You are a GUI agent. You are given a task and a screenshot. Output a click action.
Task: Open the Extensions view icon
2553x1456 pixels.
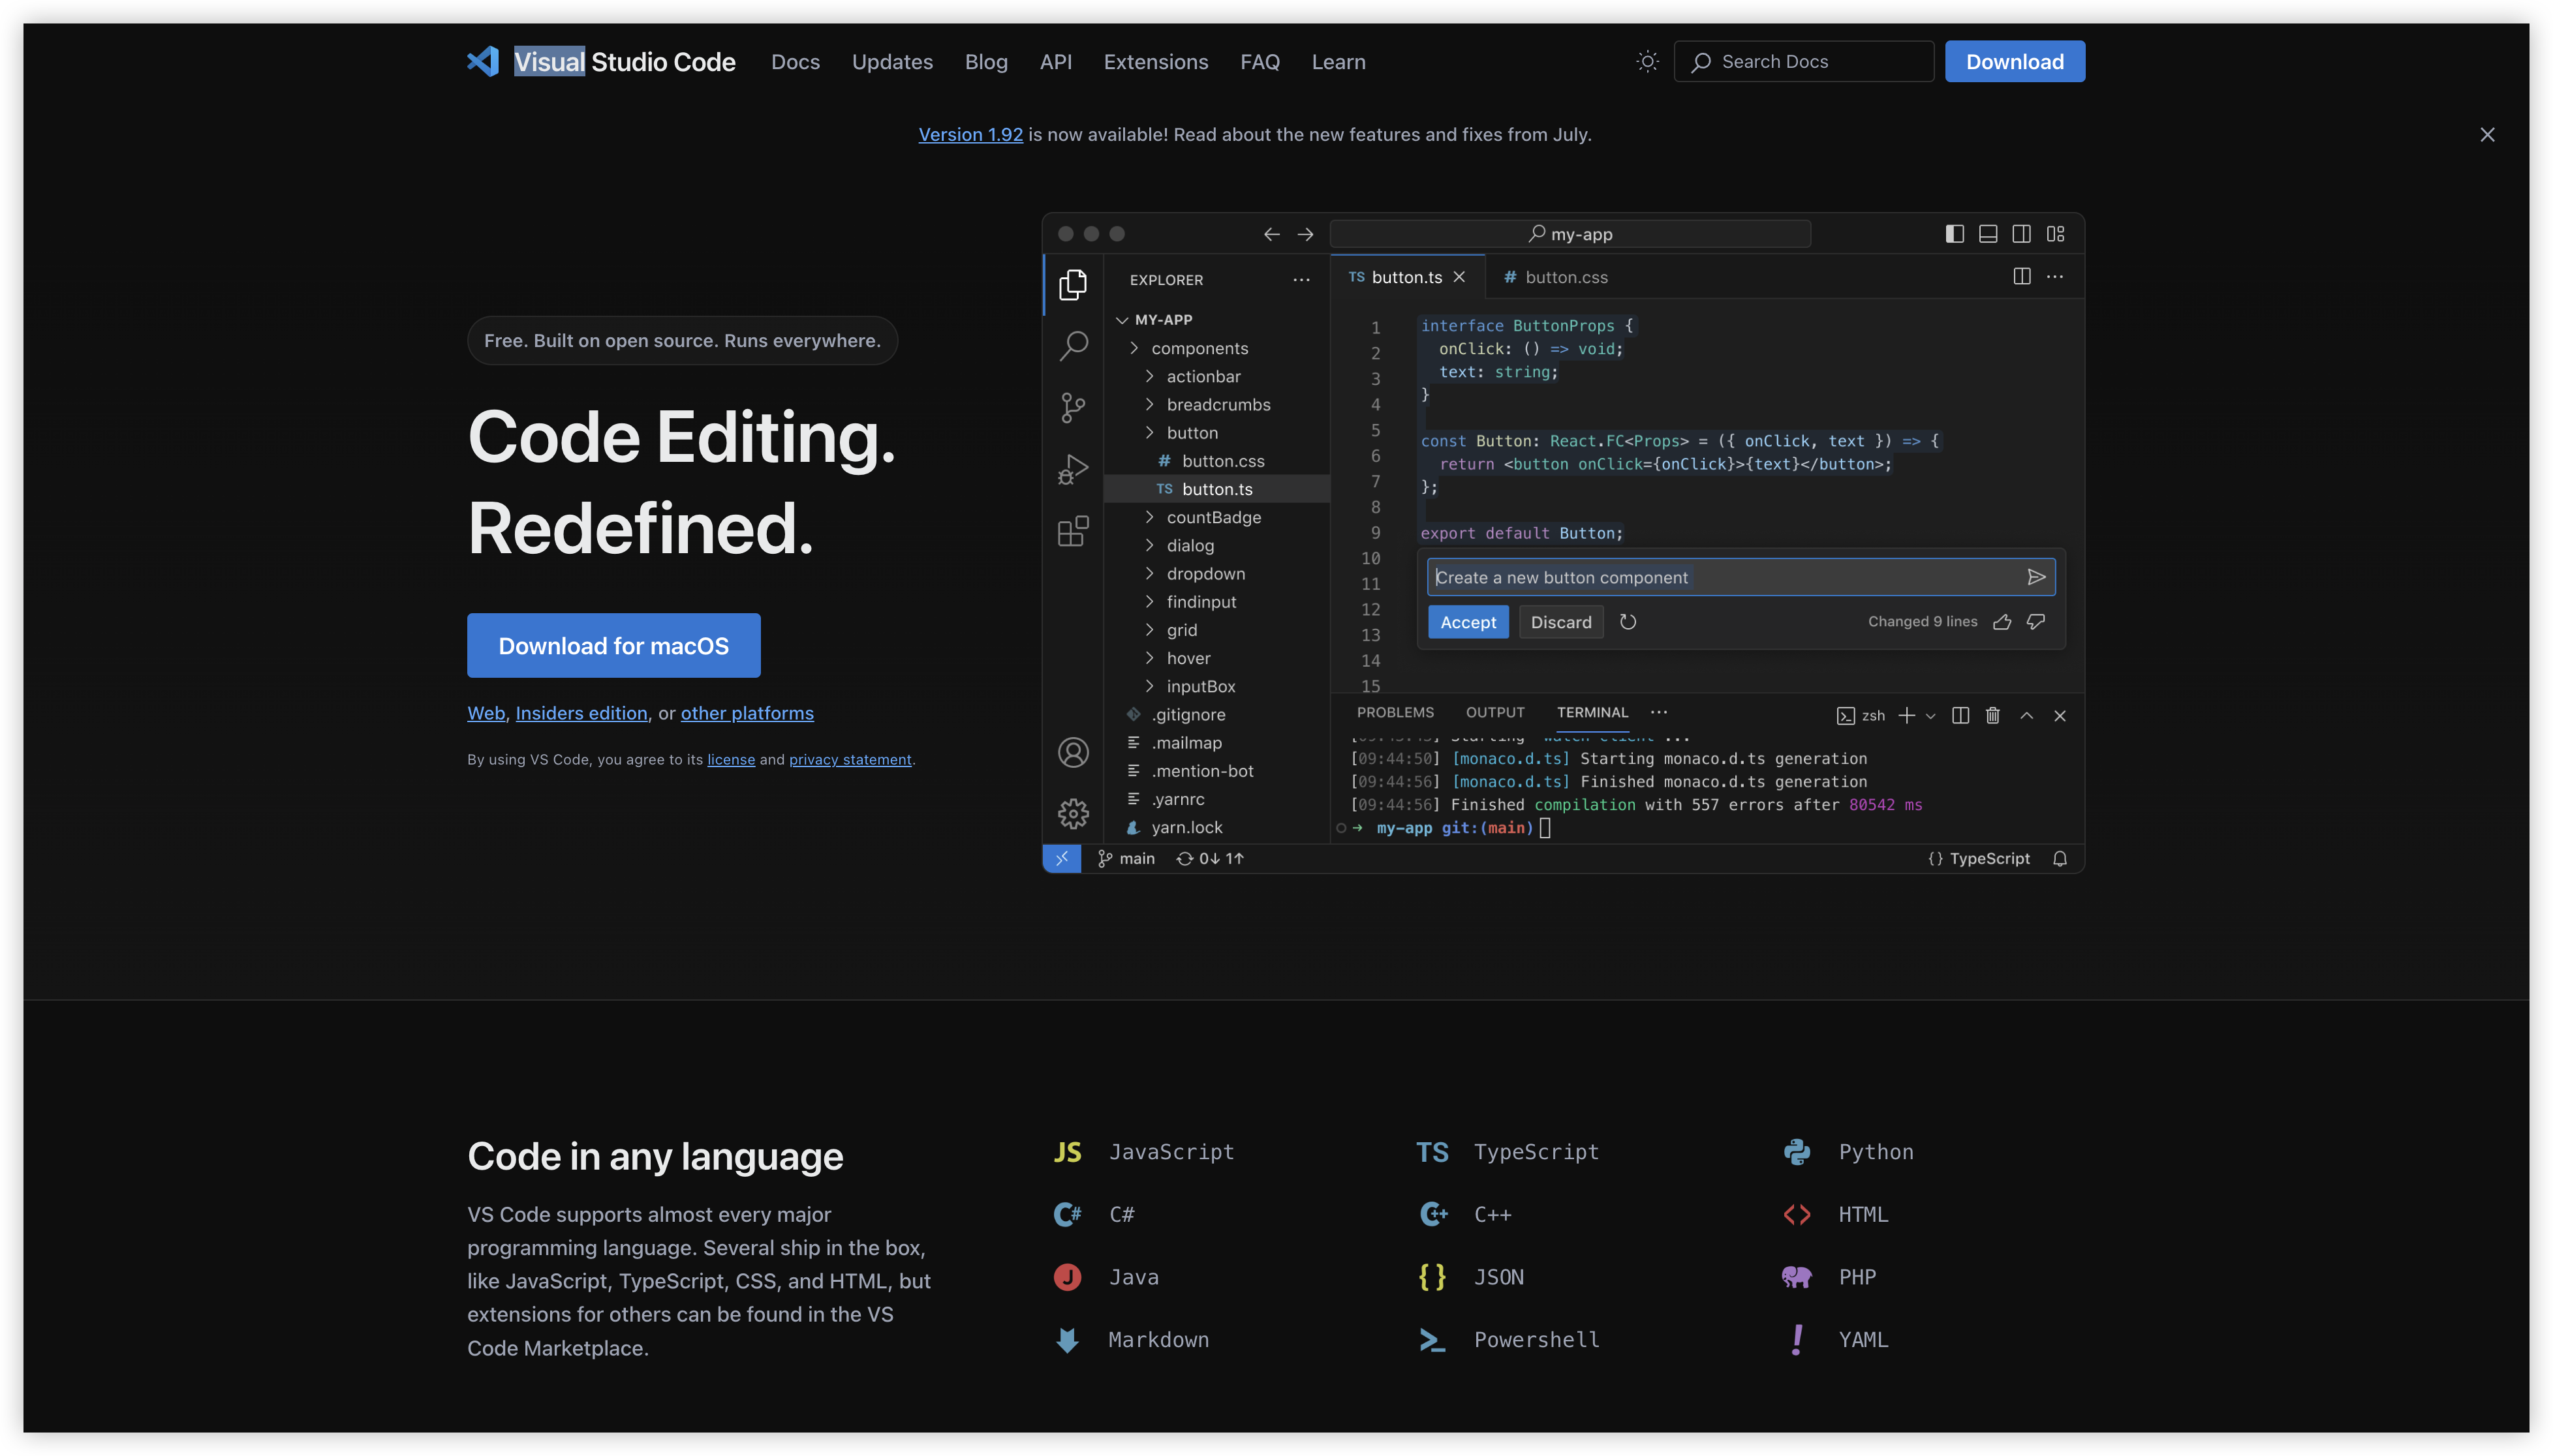(1072, 531)
